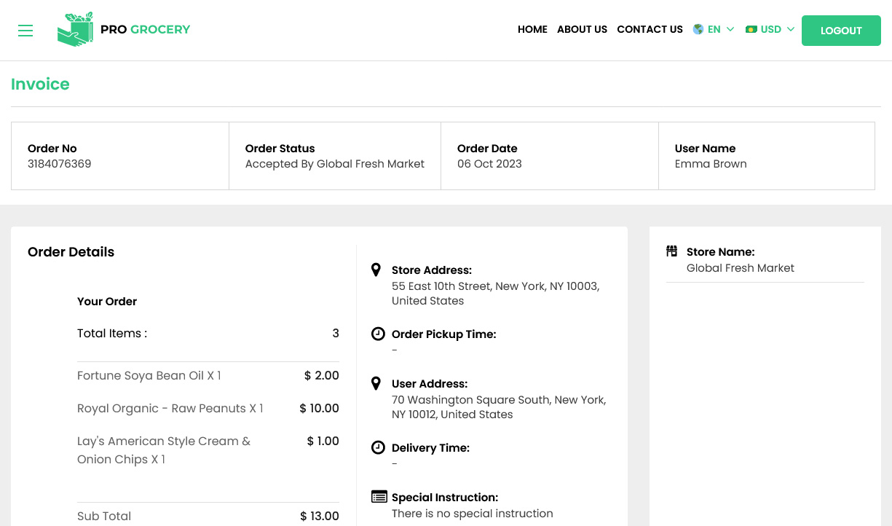
Task: Click the LOGOUT button
Action: [841, 31]
